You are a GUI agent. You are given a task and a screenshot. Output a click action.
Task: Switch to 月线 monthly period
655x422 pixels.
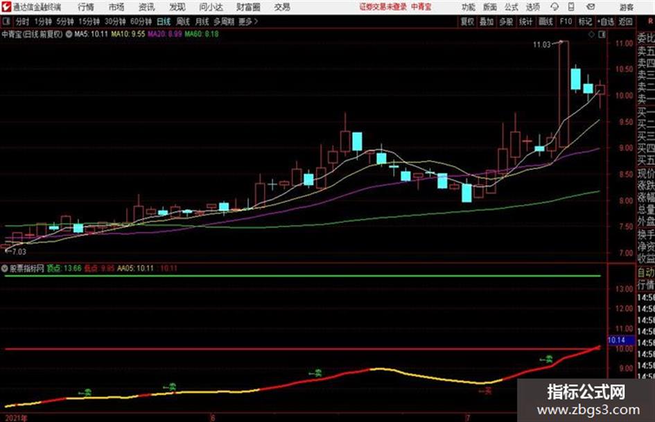pyautogui.click(x=202, y=21)
